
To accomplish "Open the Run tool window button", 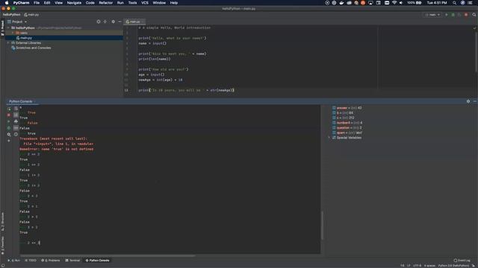I will point(14,261).
